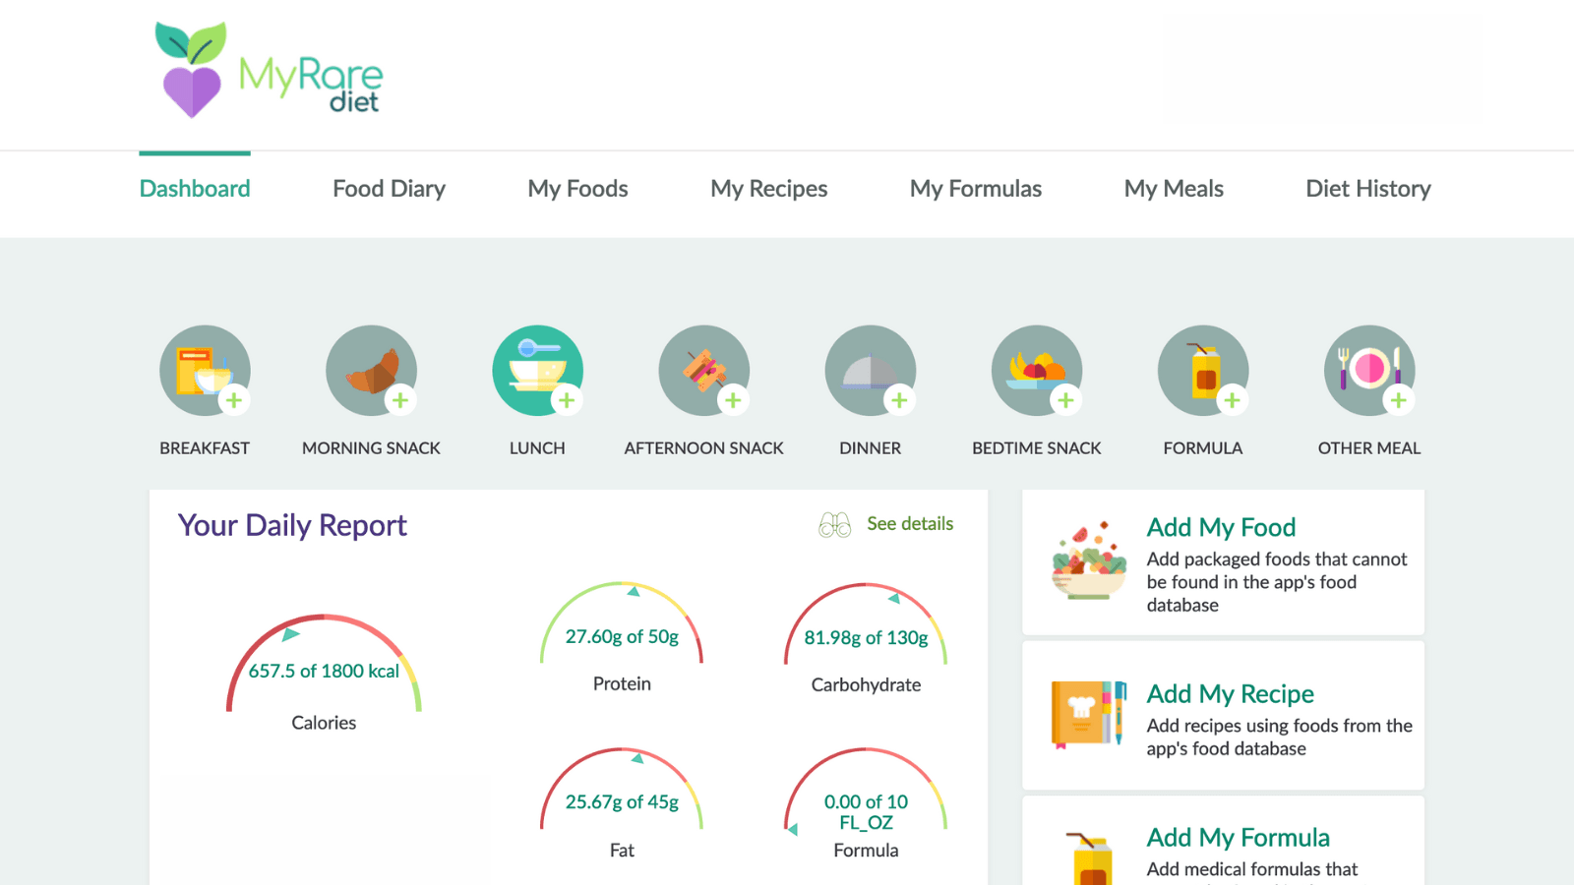The width and height of the screenshot is (1574, 885).
Task: Click the salad bowl icon for Add My Food
Action: click(x=1088, y=560)
